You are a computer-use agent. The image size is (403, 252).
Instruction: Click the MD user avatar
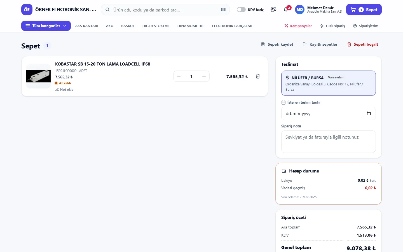coord(300,10)
